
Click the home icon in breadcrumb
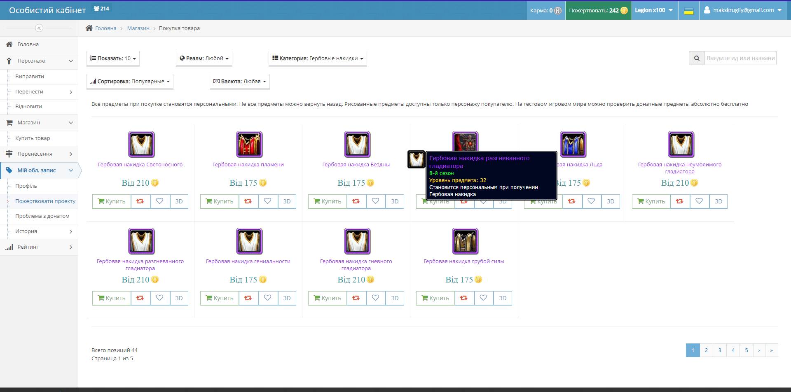tap(89, 28)
